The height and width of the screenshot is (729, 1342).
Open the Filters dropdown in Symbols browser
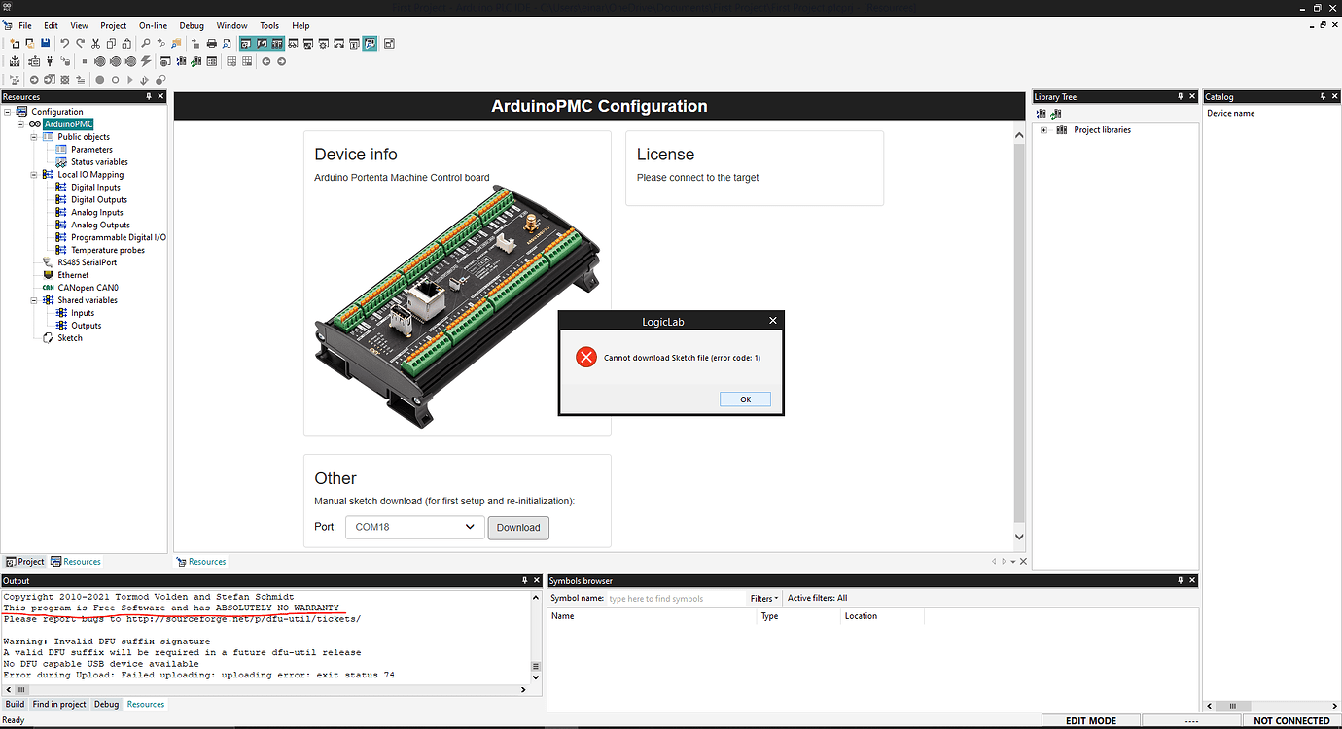(x=764, y=598)
